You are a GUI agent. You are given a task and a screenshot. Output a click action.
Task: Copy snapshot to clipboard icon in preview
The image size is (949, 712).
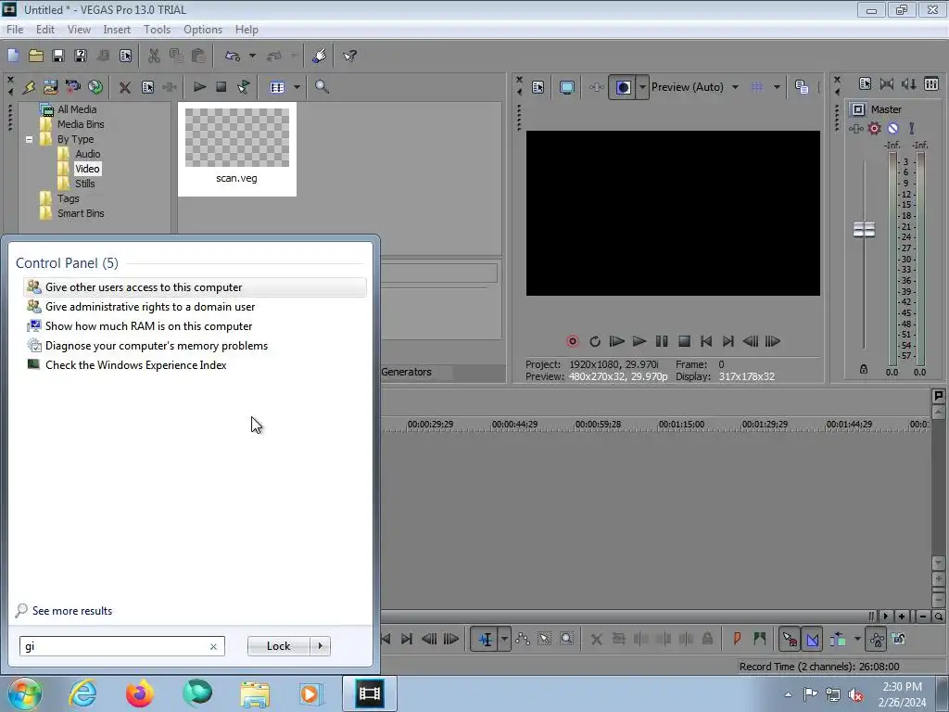click(x=802, y=87)
